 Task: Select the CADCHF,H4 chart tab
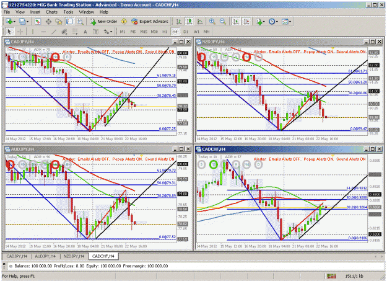coord(103,256)
